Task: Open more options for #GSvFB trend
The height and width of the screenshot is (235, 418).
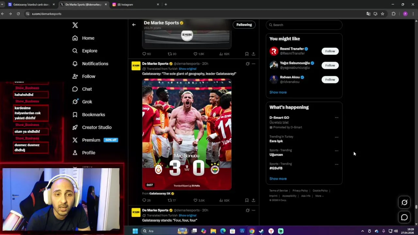Action: 336,164
